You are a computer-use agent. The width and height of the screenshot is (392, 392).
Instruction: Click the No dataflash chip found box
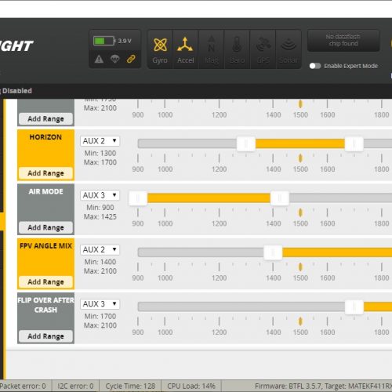pos(343,40)
